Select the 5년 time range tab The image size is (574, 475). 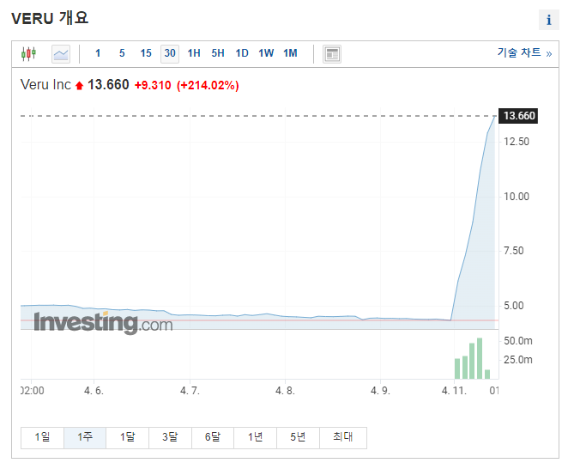298,437
